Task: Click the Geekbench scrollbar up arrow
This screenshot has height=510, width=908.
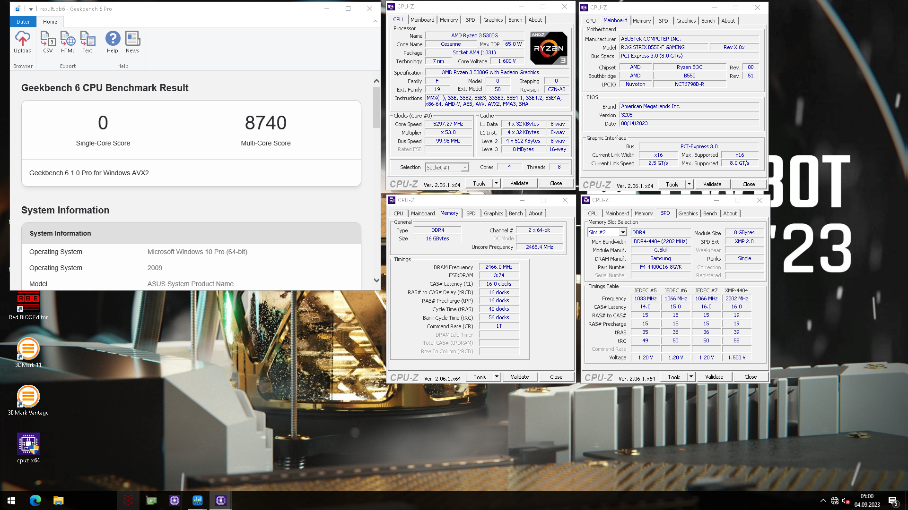Action: [x=376, y=81]
